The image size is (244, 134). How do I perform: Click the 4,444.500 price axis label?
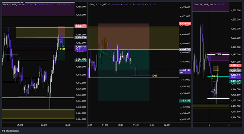click(x=236, y=89)
